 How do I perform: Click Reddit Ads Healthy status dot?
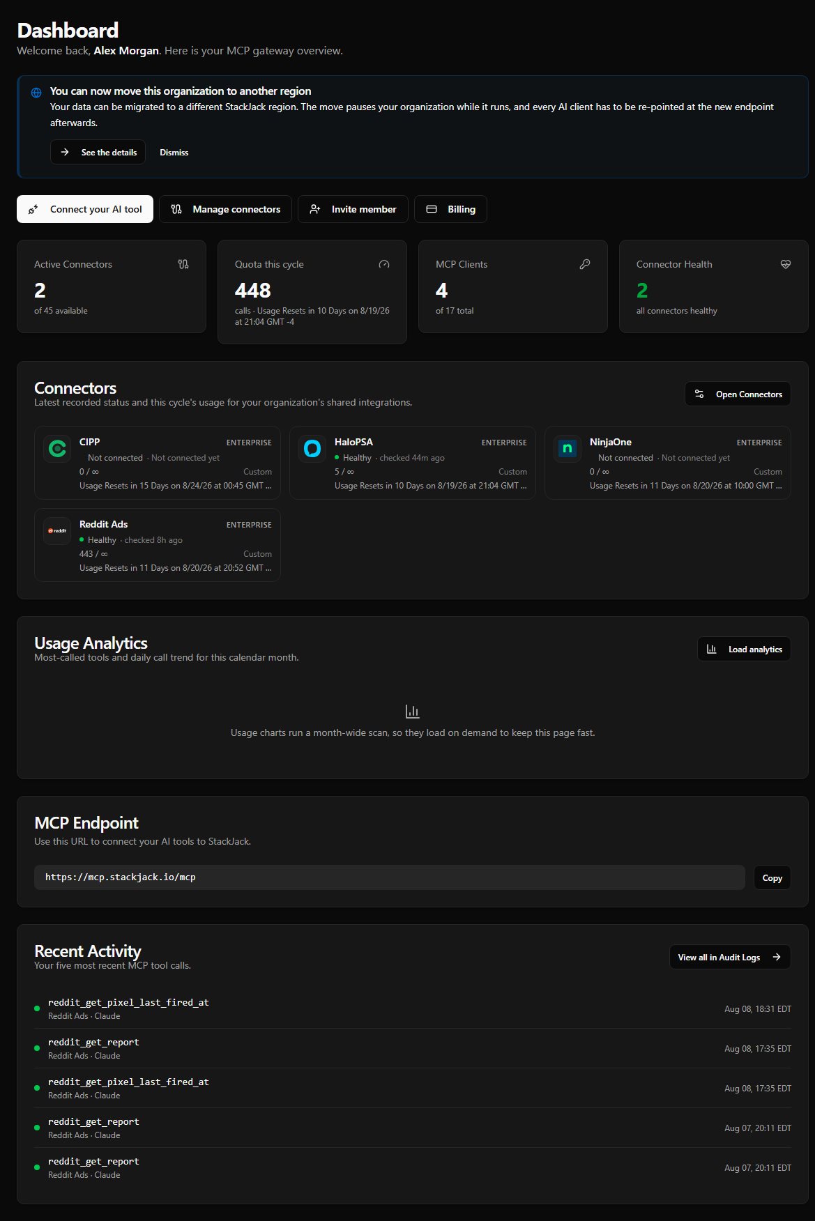82,540
